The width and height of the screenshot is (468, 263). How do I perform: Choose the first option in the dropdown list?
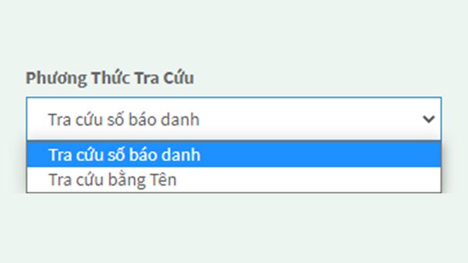(x=234, y=155)
